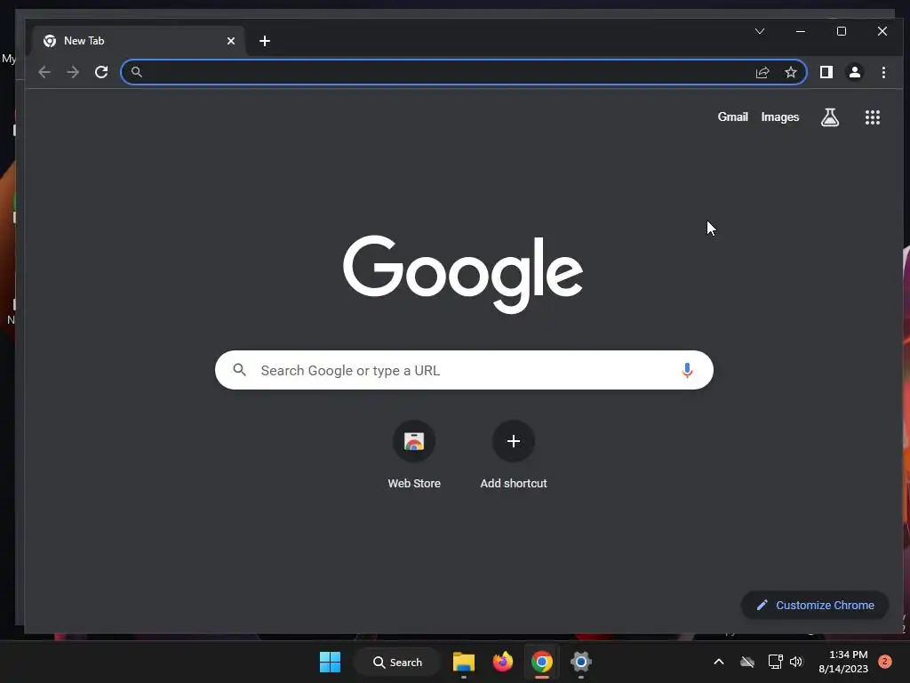The width and height of the screenshot is (910, 683).
Task: Open the Chrome profile avatar menu
Action: 855,72
